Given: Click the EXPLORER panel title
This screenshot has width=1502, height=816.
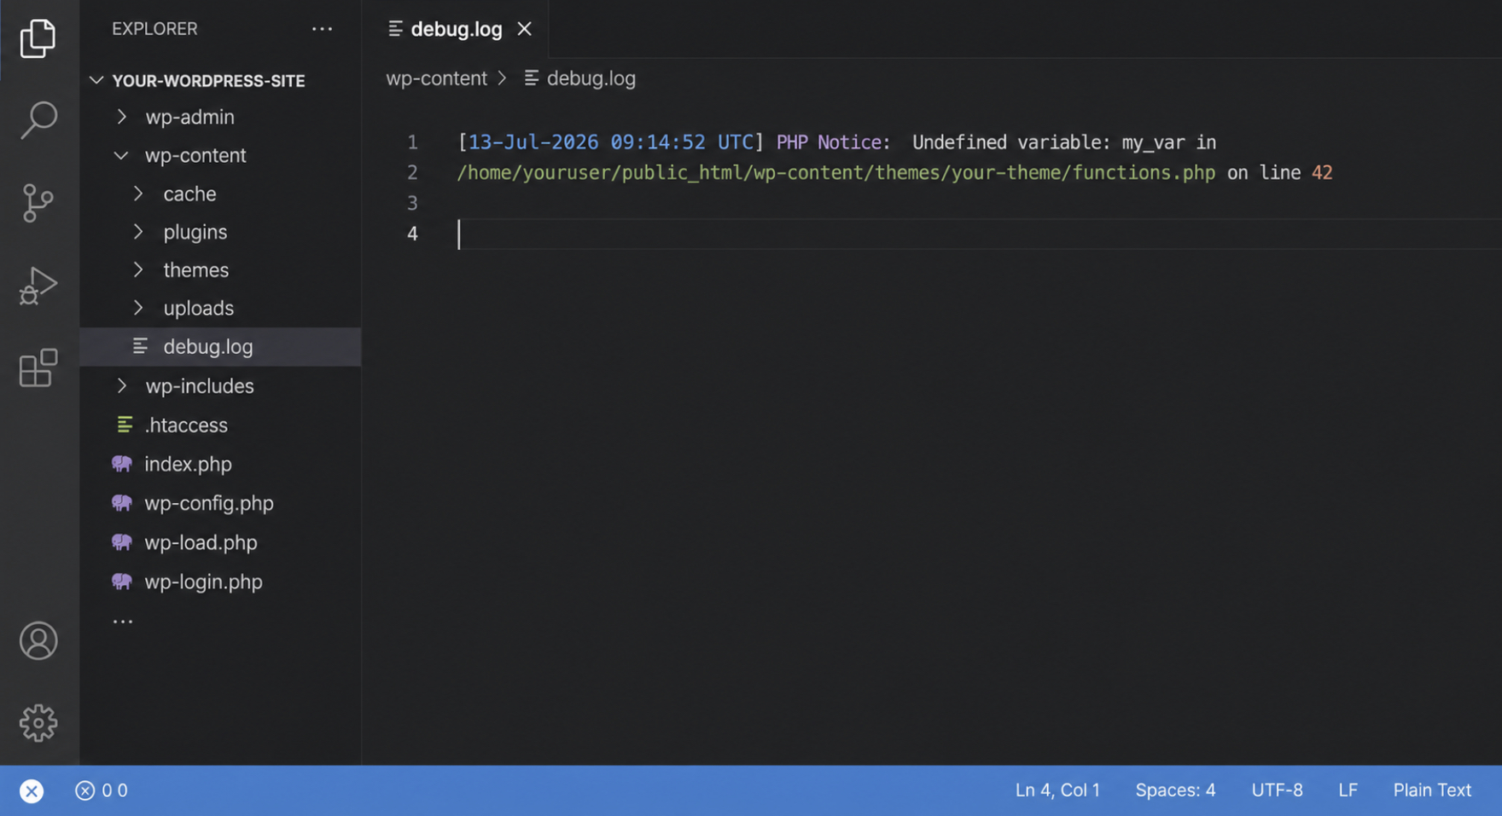Looking at the screenshot, I should click(x=154, y=29).
